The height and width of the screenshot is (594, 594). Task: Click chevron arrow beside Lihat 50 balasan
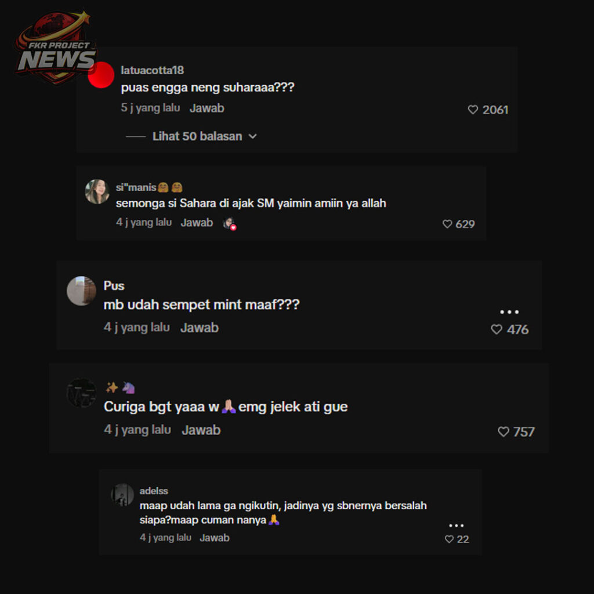[253, 136]
